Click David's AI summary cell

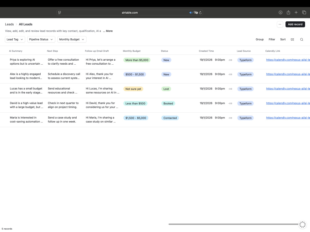tap(26, 105)
